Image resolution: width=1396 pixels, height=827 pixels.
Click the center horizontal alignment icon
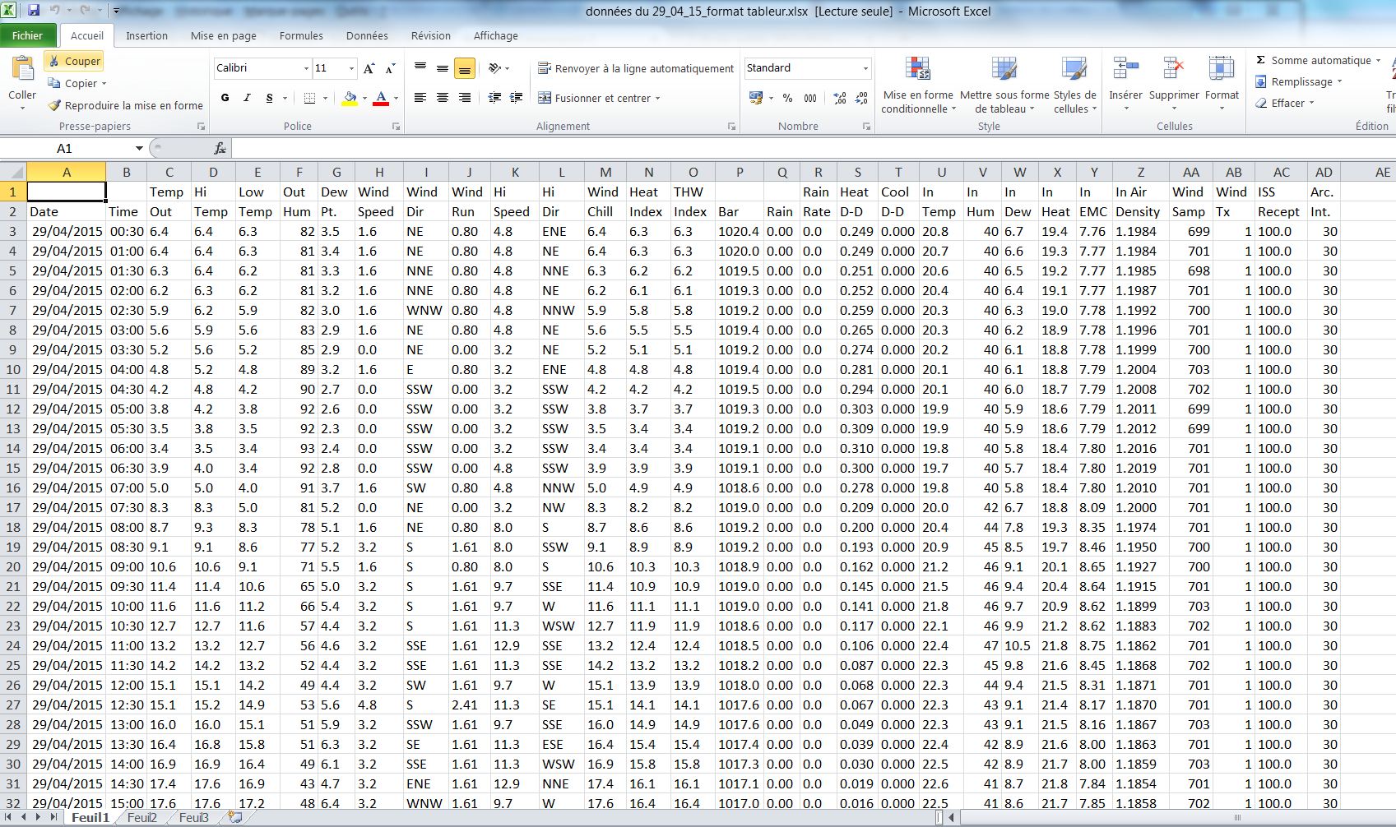tap(443, 98)
